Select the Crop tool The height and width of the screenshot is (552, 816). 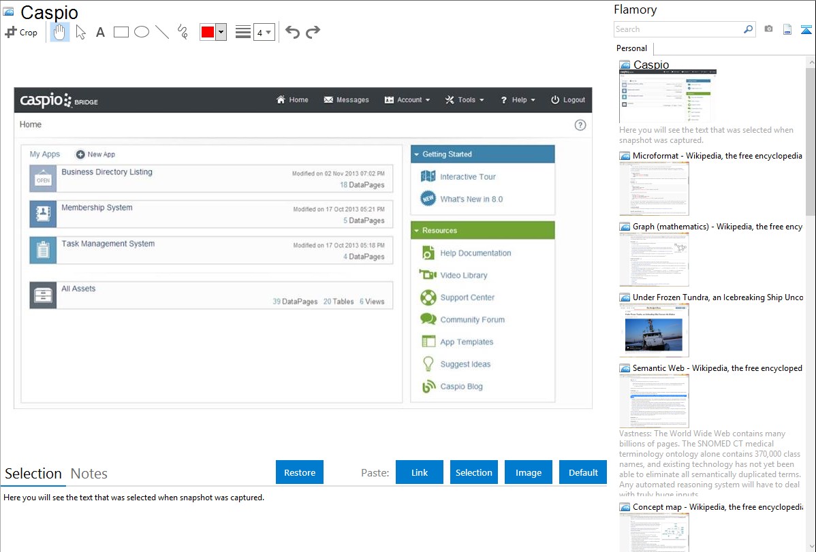click(x=21, y=32)
